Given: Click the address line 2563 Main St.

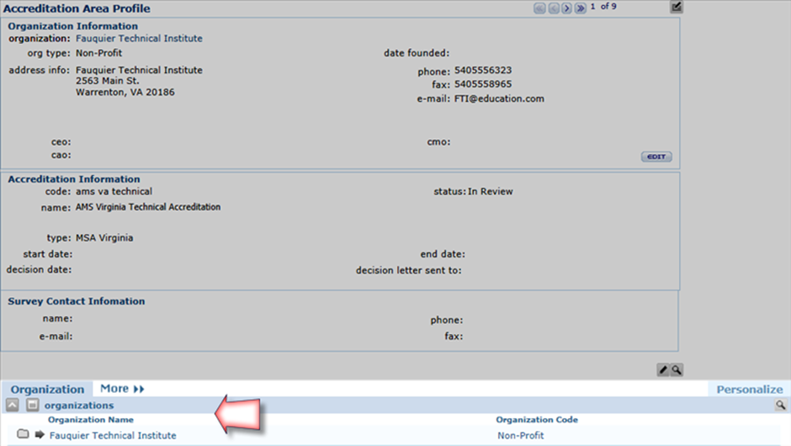Looking at the screenshot, I should coord(108,82).
